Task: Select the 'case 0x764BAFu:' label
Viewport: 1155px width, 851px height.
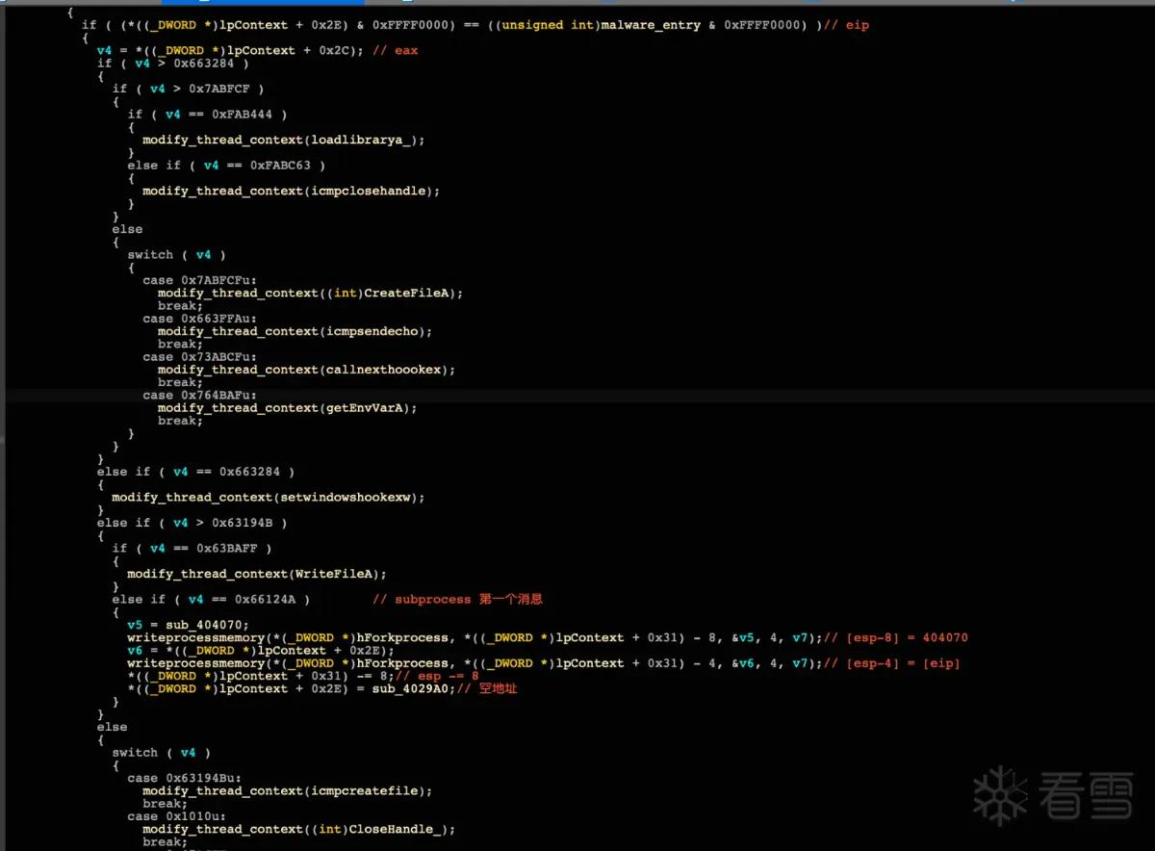Action: click(x=200, y=396)
